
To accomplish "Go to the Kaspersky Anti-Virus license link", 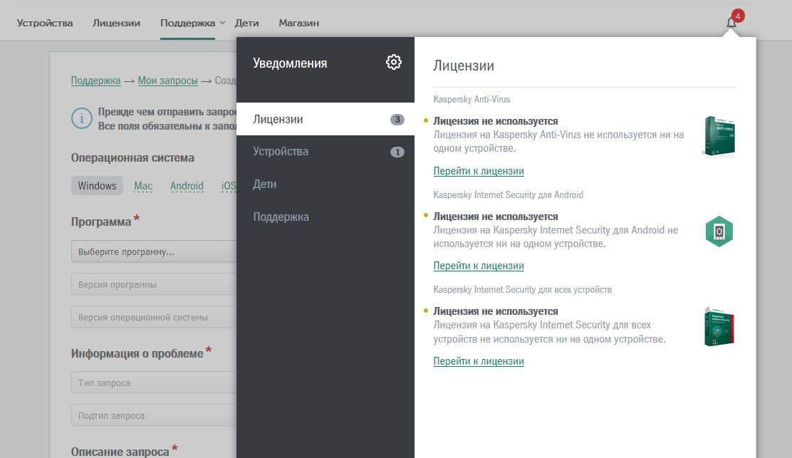I will pyautogui.click(x=479, y=171).
